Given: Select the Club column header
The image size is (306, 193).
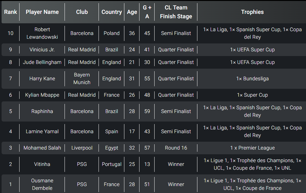Looking at the screenshot, I should (x=82, y=12).
